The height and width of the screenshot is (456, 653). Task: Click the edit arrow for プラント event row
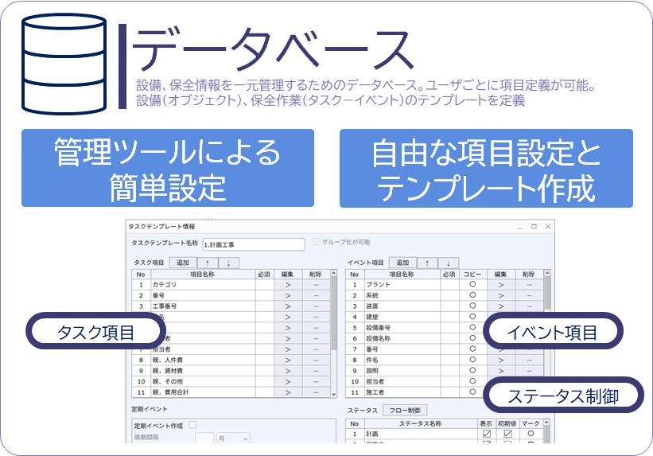pos(500,284)
